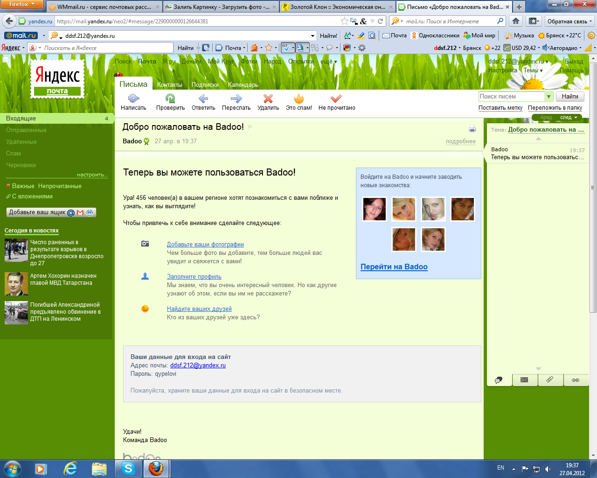The width and height of the screenshot is (597, 478).
Task: Click the chain link icon in the thread panel
Action: pyautogui.click(x=576, y=380)
